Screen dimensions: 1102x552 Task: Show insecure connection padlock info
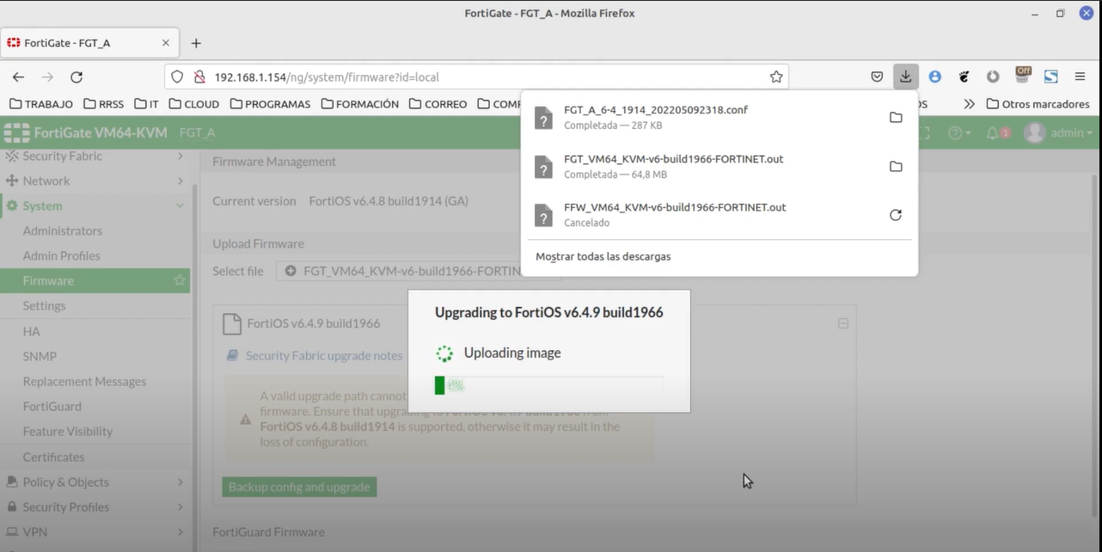(x=199, y=77)
